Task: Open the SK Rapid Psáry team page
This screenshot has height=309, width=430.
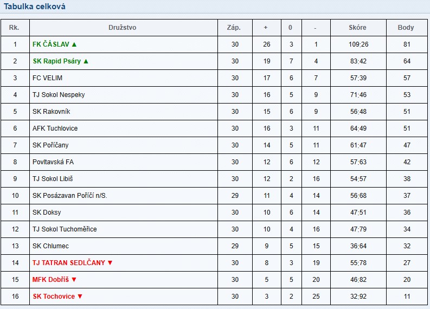Action: point(57,61)
